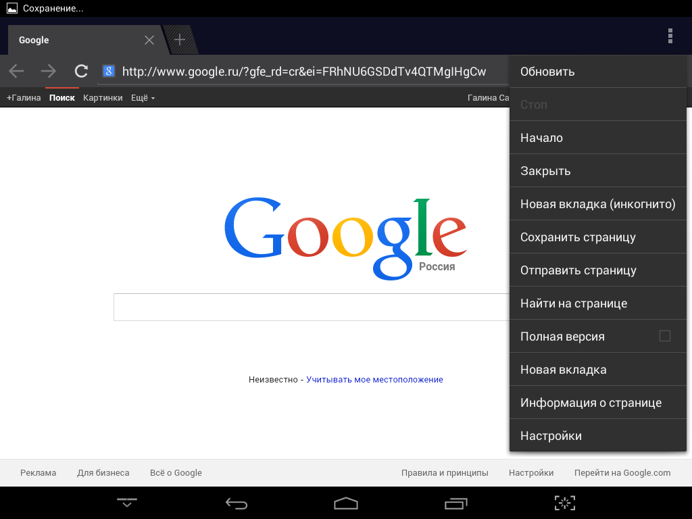This screenshot has height=519, width=692.
Task: Open the recent apps navigation button
Action: (x=456, y=503)
